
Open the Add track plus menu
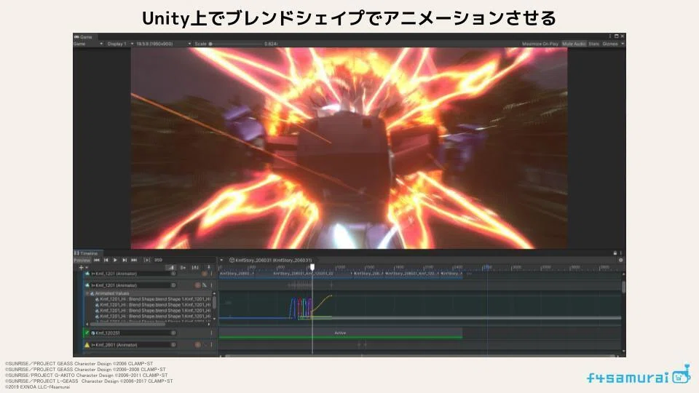[x=82, y=267]
